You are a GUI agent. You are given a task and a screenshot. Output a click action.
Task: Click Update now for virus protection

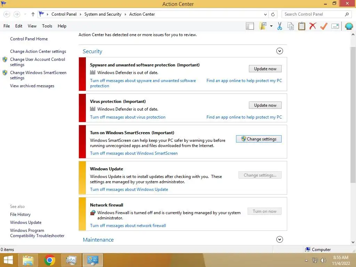click(x=265, y=105)
